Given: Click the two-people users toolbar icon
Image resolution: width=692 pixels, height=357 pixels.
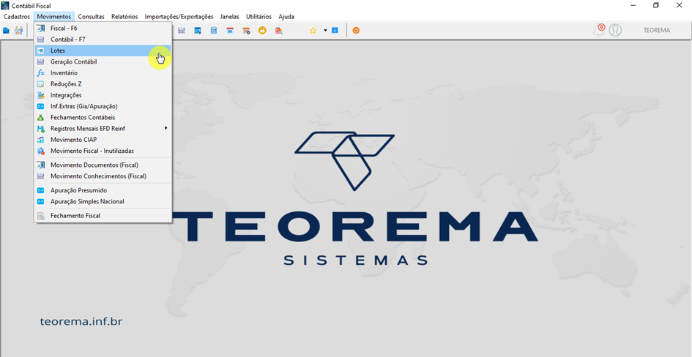Looking at the screenshot, I should (x=18, y=31).
